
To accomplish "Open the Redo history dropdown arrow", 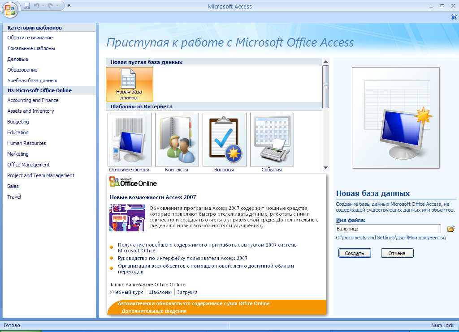I will click(58, 5).
